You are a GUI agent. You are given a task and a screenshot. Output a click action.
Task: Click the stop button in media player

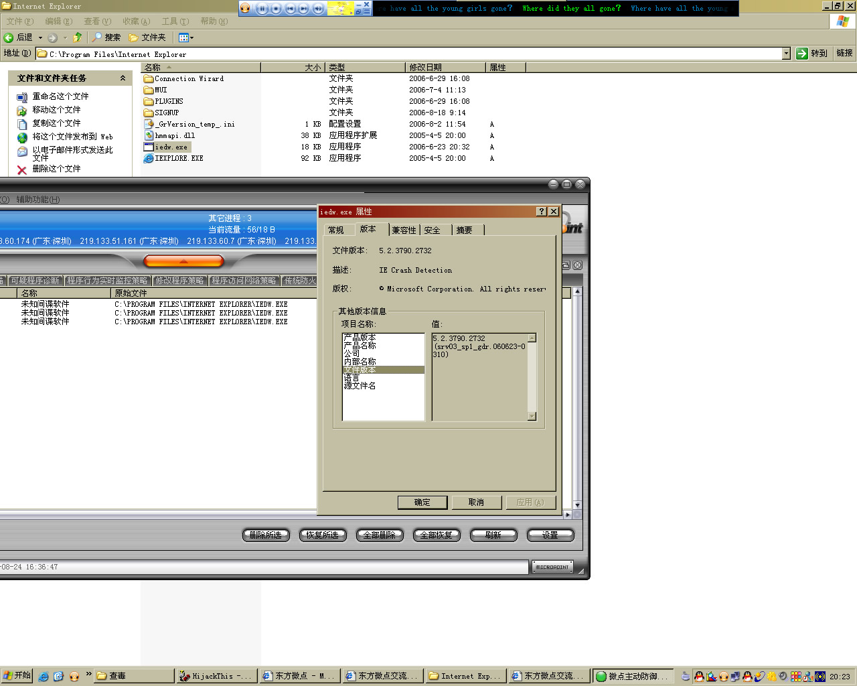(x=276, y=9)
